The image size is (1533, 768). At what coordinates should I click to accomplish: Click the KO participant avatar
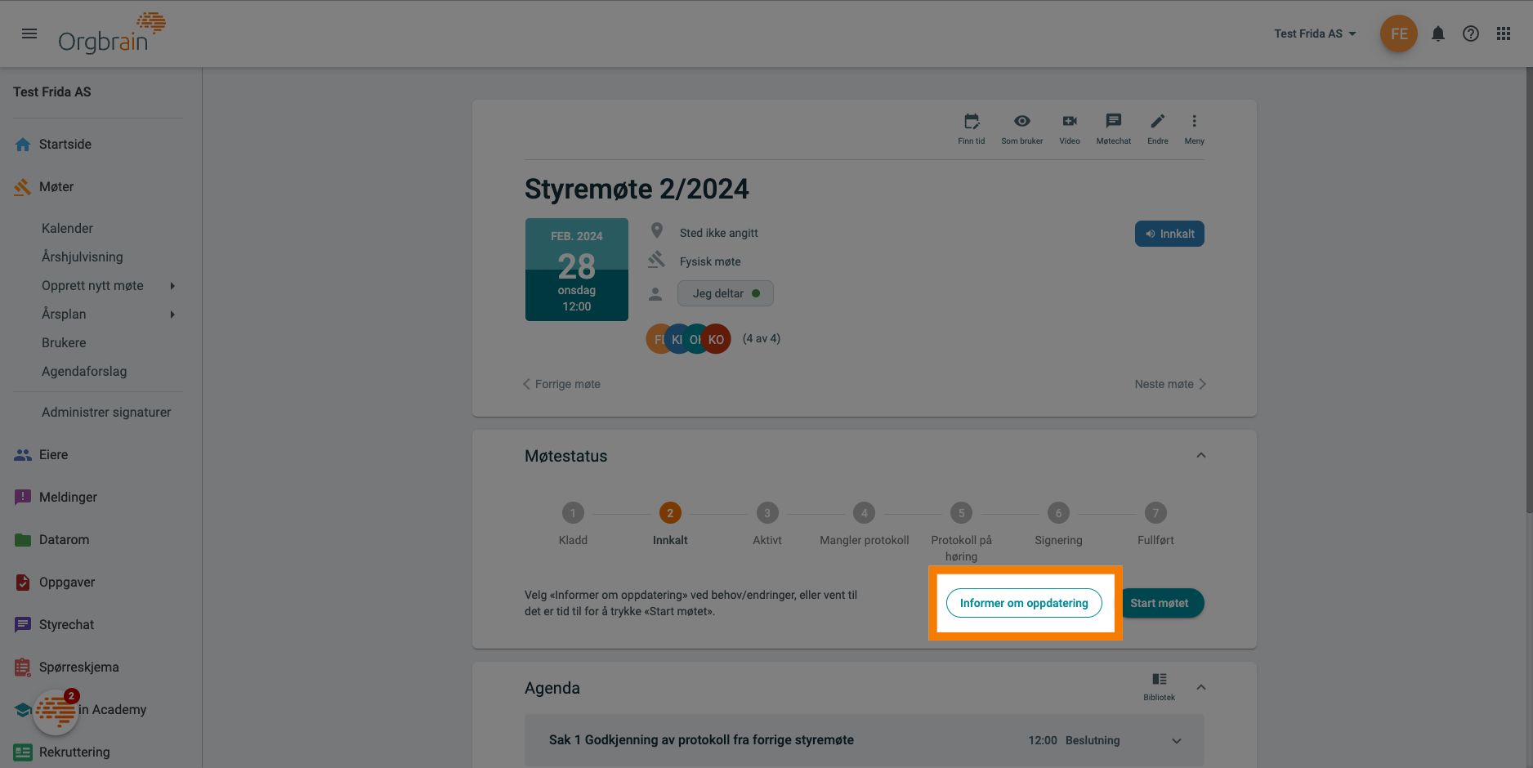click(717, 339)
